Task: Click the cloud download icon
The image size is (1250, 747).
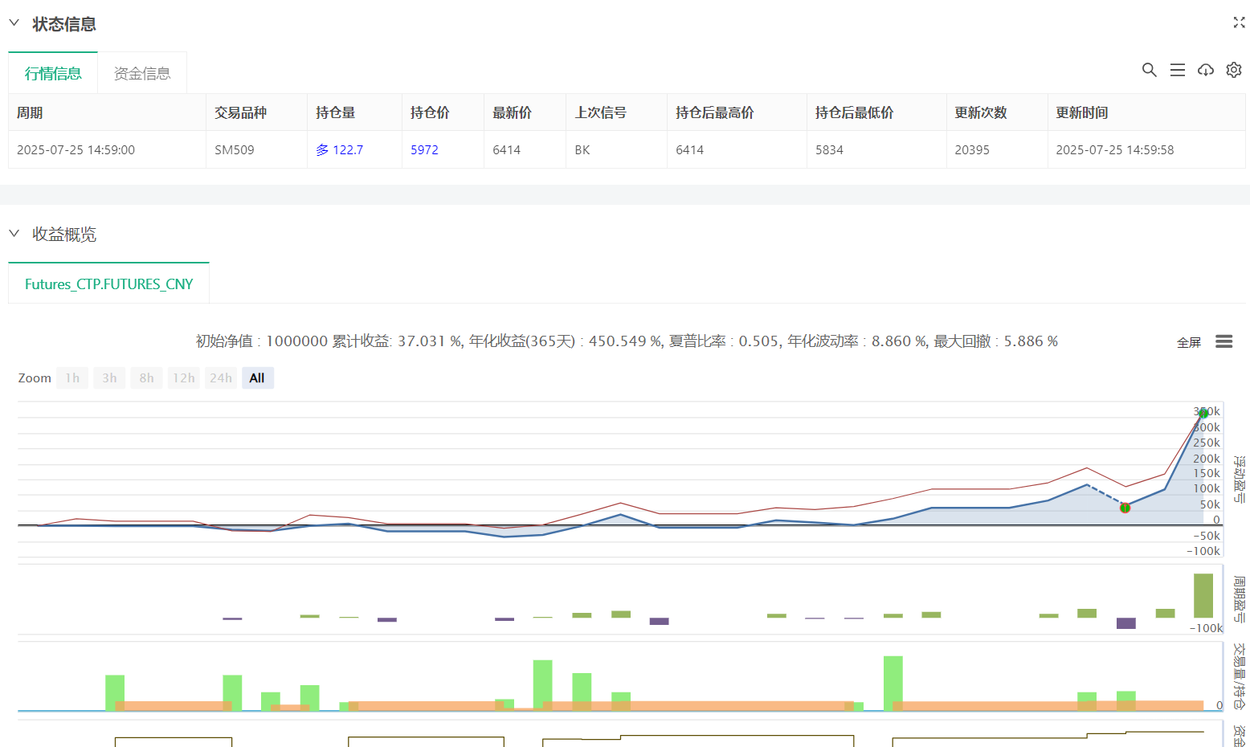Action: tap(1206, 70)
